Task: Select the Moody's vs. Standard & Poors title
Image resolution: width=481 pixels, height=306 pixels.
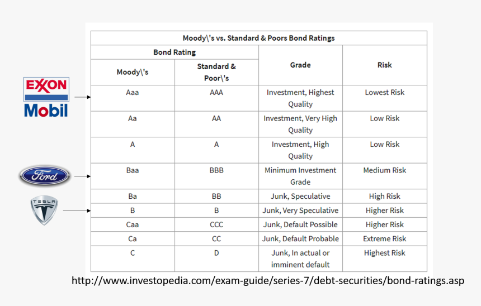Action: (x=258, y=38)
